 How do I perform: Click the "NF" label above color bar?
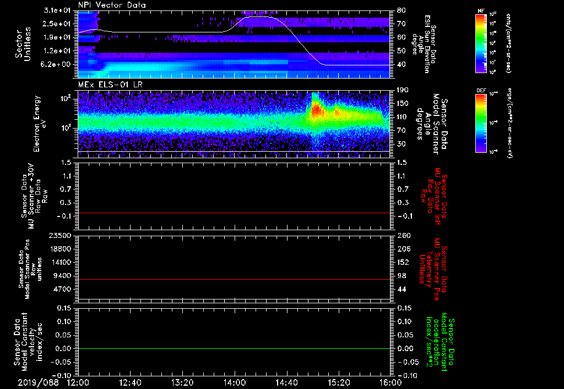click(481, 11)
